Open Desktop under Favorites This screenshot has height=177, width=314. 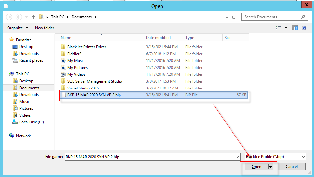click(26, 47)
